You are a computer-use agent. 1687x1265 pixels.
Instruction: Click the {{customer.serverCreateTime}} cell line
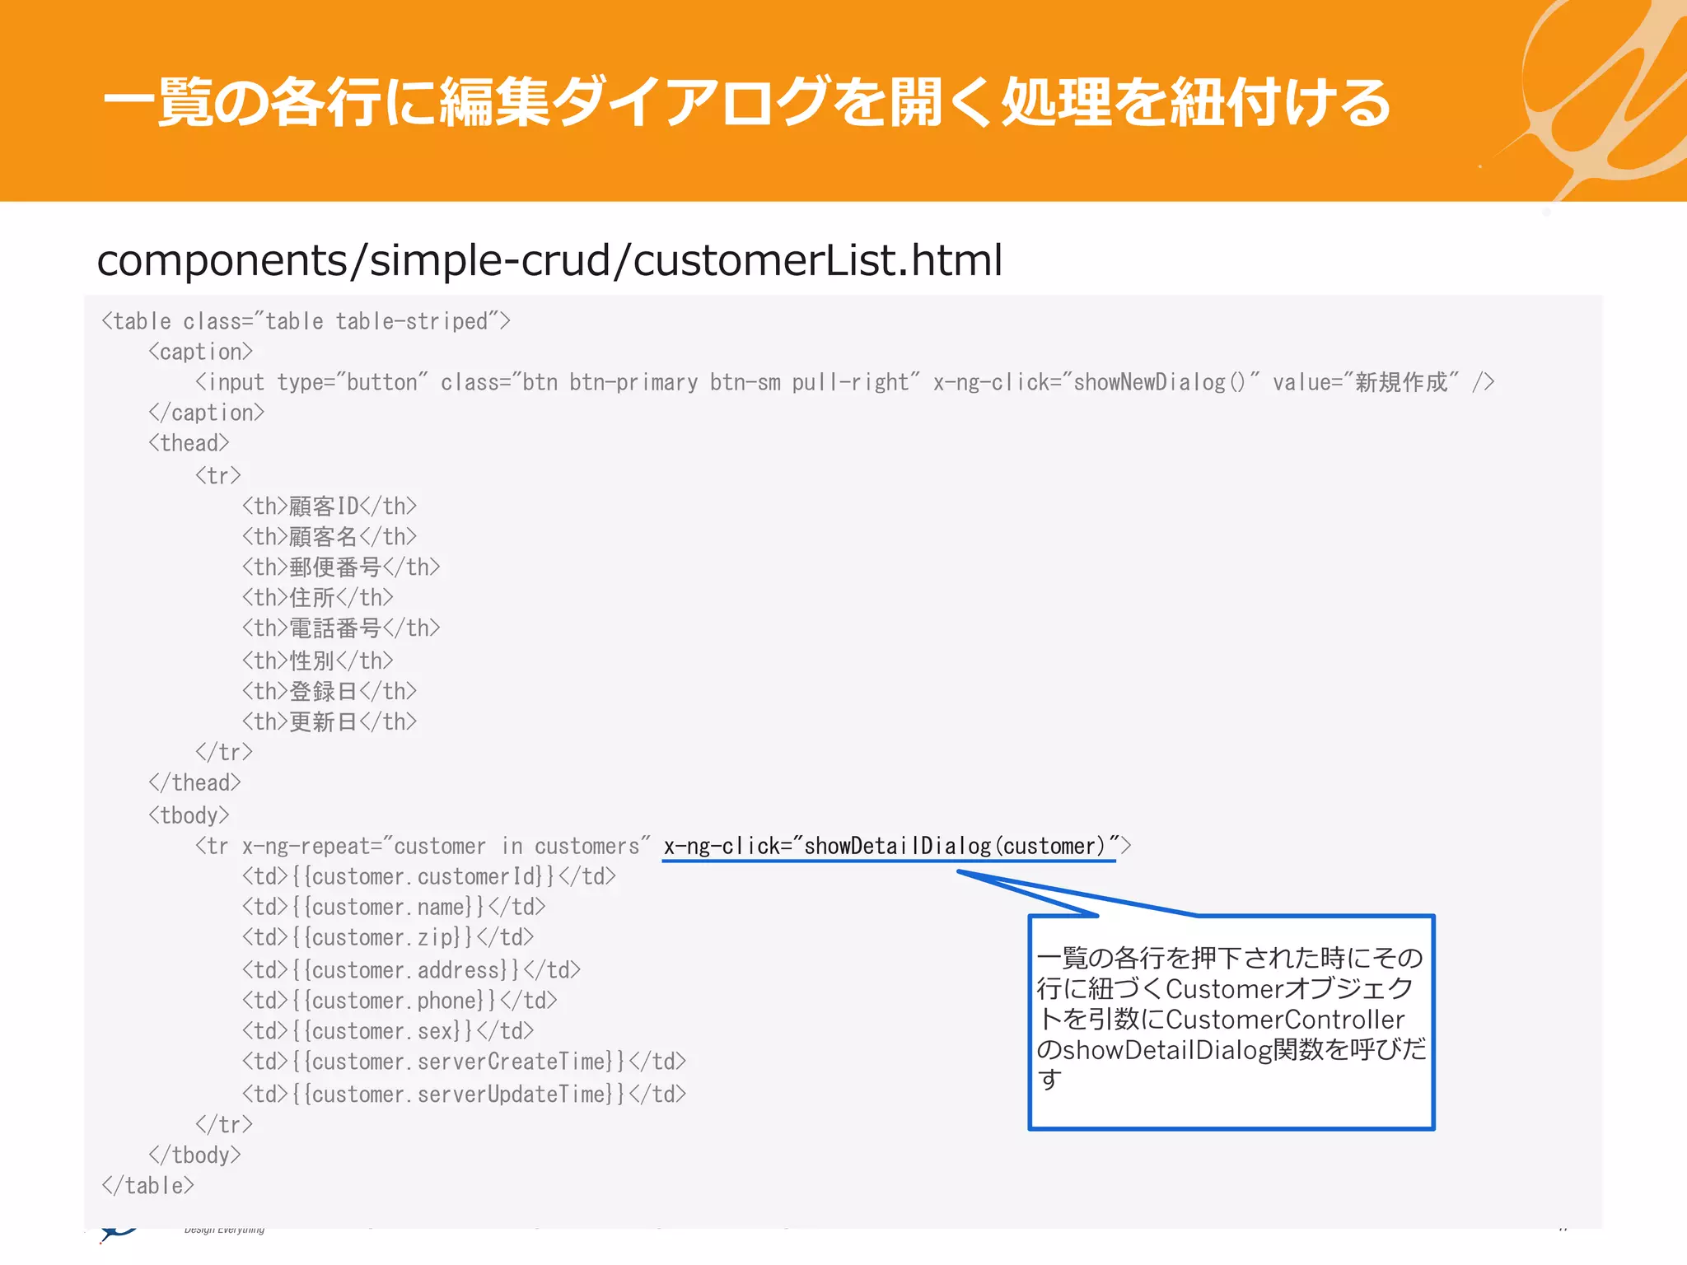pyautogui.click(x=464, y=1062)
